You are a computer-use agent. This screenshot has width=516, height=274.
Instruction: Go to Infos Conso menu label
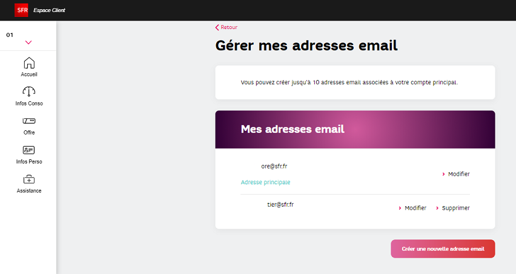click(29, 104)
